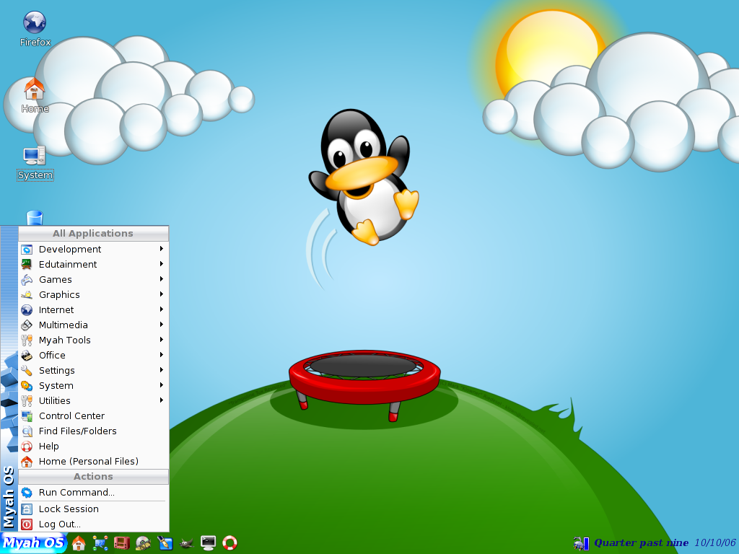The height and width of the screenshot is (554, 739).
Task: Expand the Development submenu arrow
Action: click(x=161, y=249)
